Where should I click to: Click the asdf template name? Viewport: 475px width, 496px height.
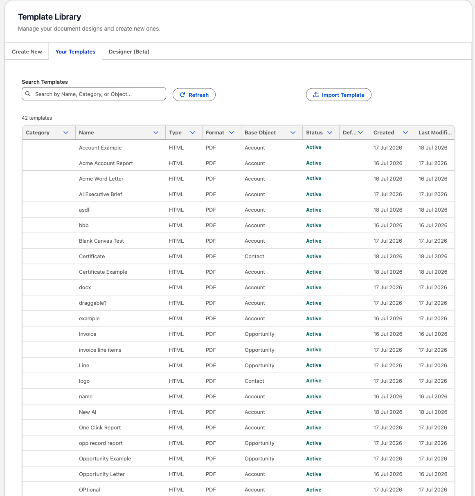(x=84, y=210)
